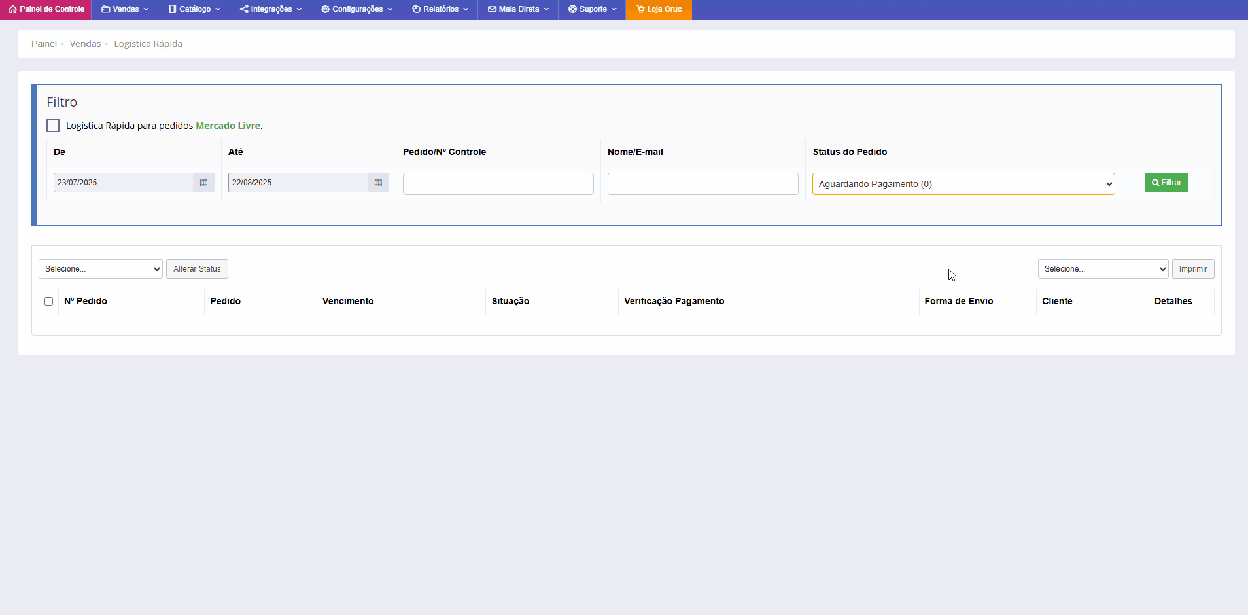This screenshot has width=1248, height=615.
Task: Click the Imprimir button
Action: [1192, 269]
